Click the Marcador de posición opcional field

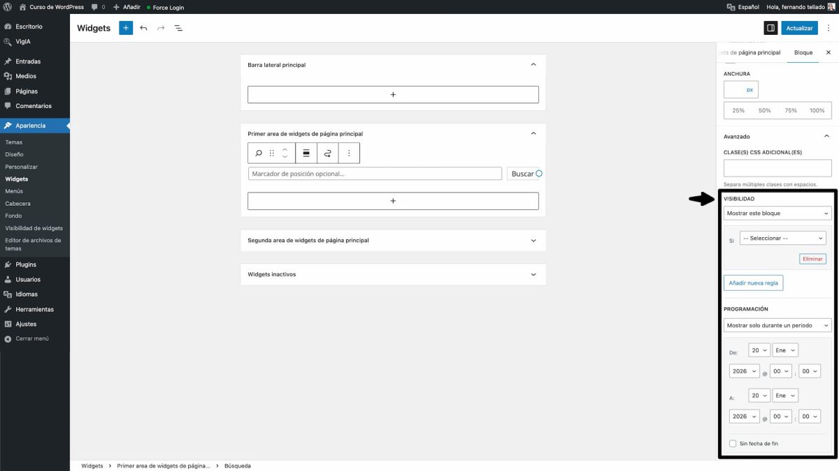[375, 173]
